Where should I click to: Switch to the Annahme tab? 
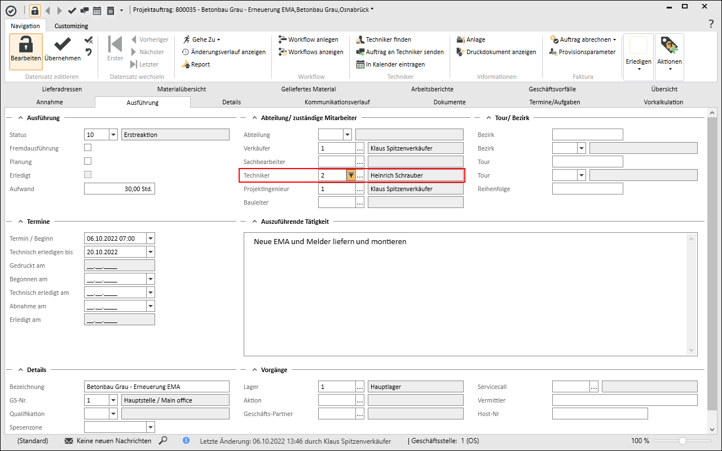(x=50, y=102)
